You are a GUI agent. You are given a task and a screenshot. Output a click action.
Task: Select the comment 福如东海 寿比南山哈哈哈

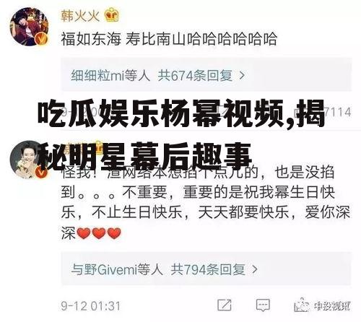tap(169, 39)
